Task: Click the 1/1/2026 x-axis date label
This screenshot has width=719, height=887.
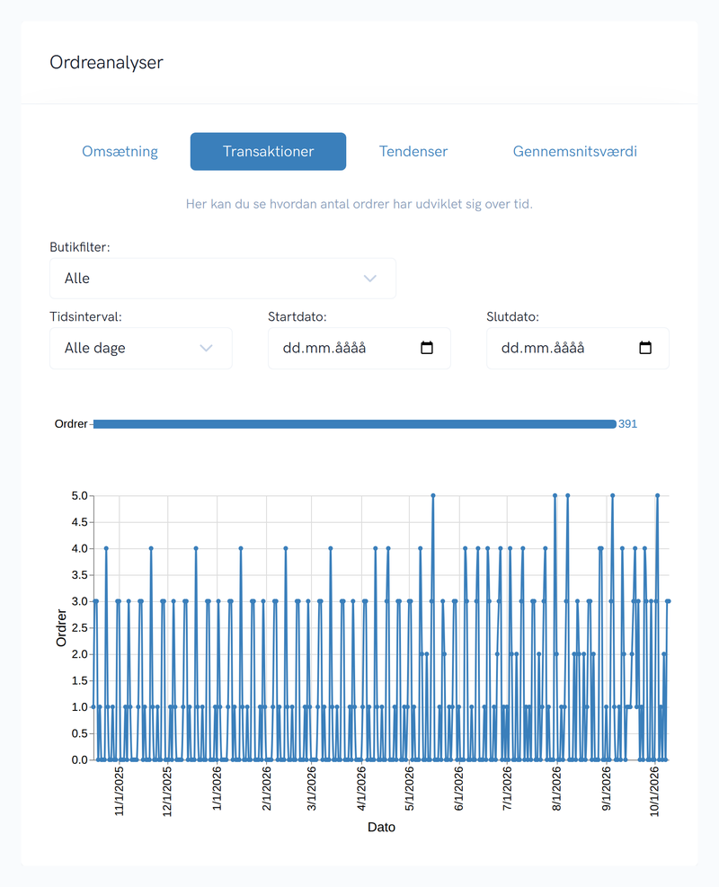Action: point(217,788)
